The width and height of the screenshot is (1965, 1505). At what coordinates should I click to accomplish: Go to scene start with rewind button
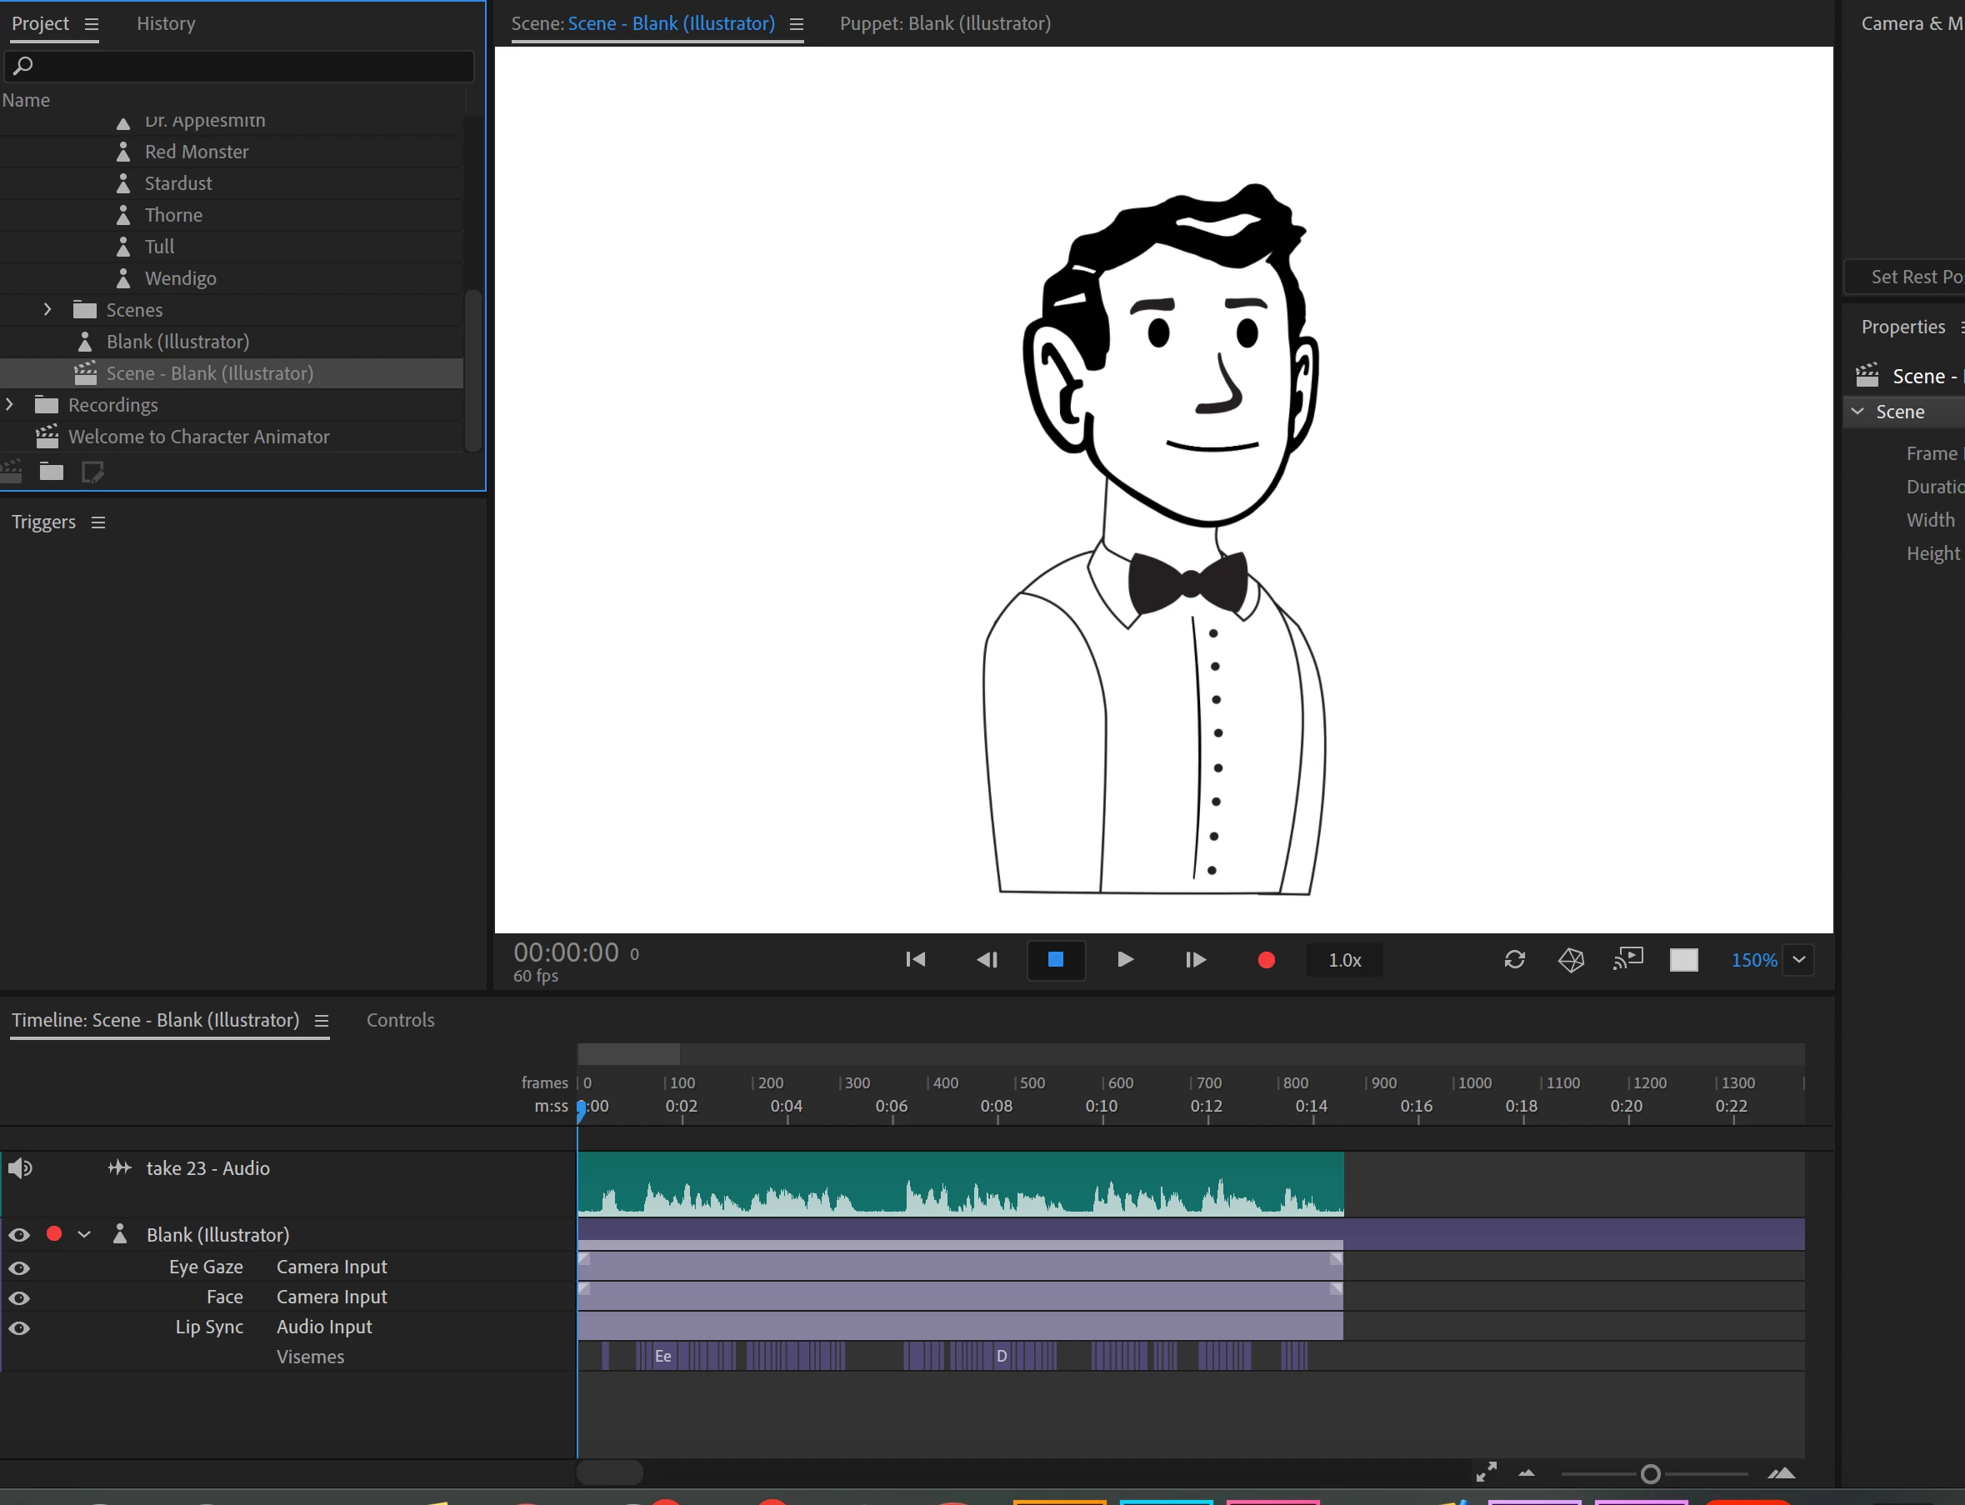pyautogui.click(x=914, y=959)
